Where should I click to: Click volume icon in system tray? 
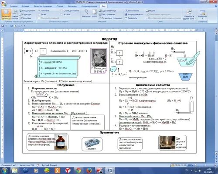200,171
